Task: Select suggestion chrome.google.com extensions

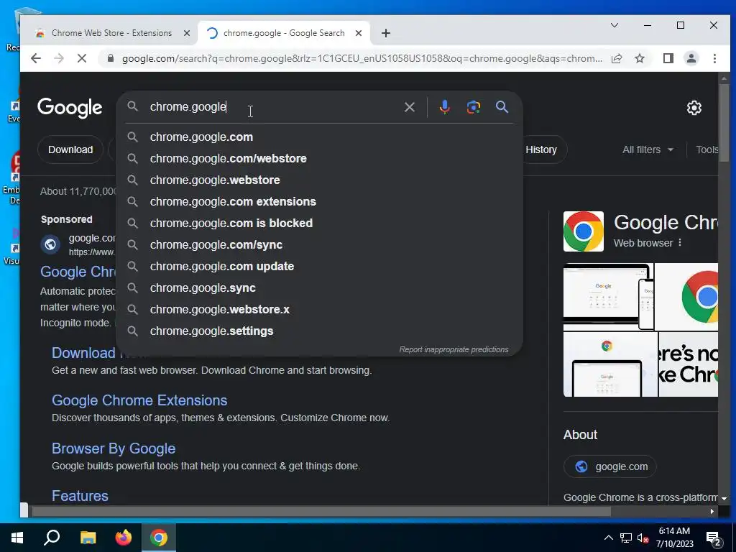Action: tap(319, 202)
